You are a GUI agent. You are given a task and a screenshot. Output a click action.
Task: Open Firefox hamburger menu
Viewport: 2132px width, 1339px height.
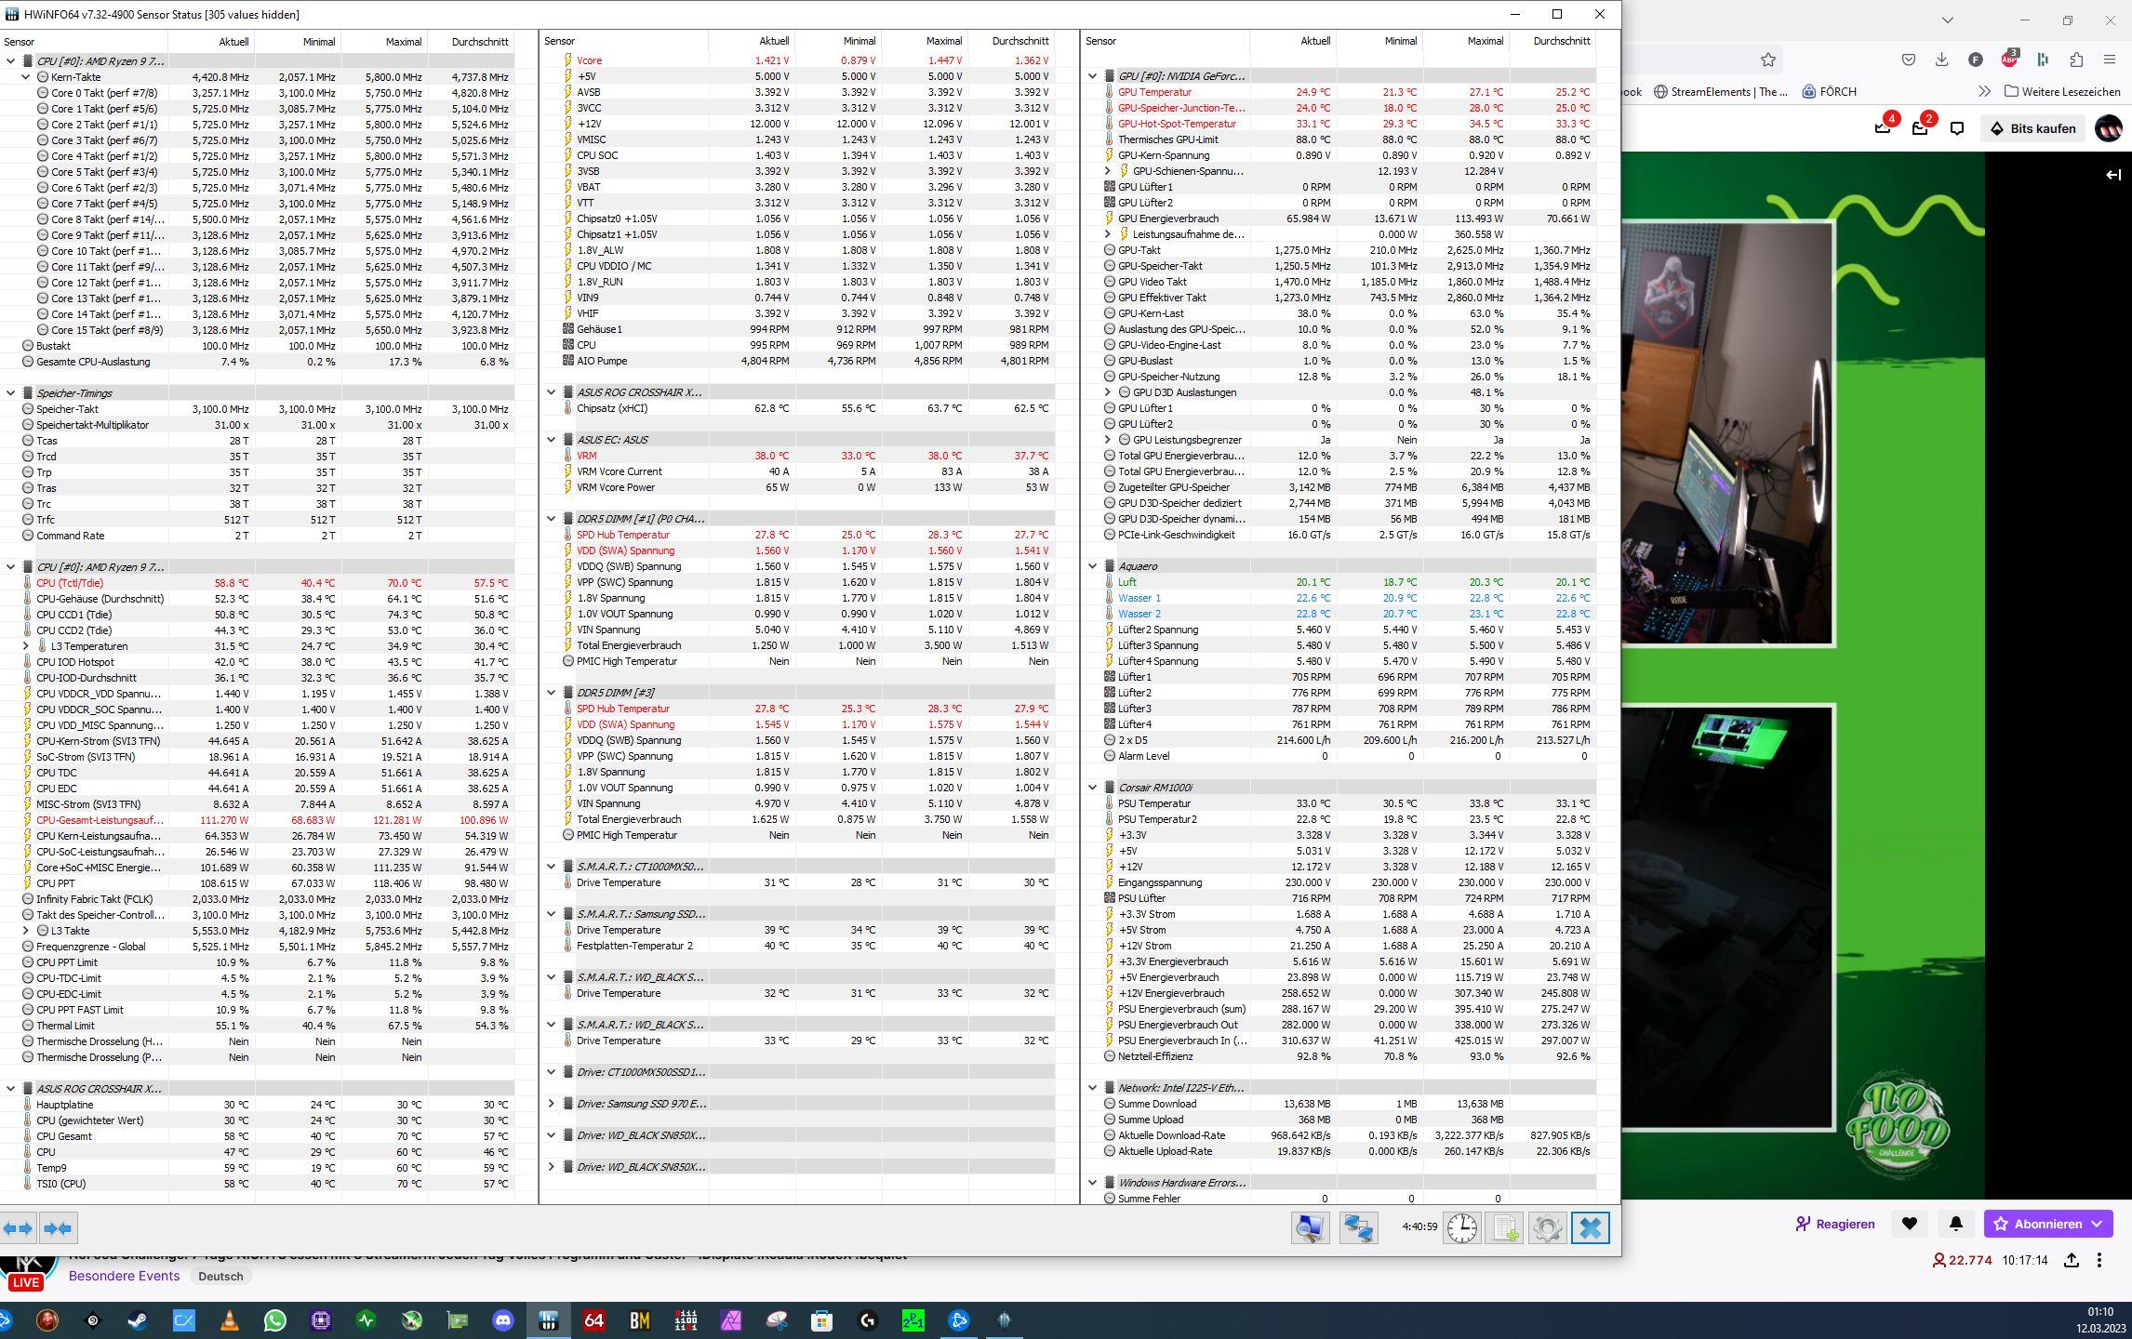2110,60
